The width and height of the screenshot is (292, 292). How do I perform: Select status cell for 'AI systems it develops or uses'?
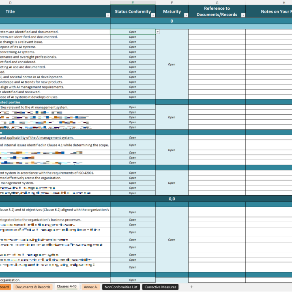(x=133, y=97)
